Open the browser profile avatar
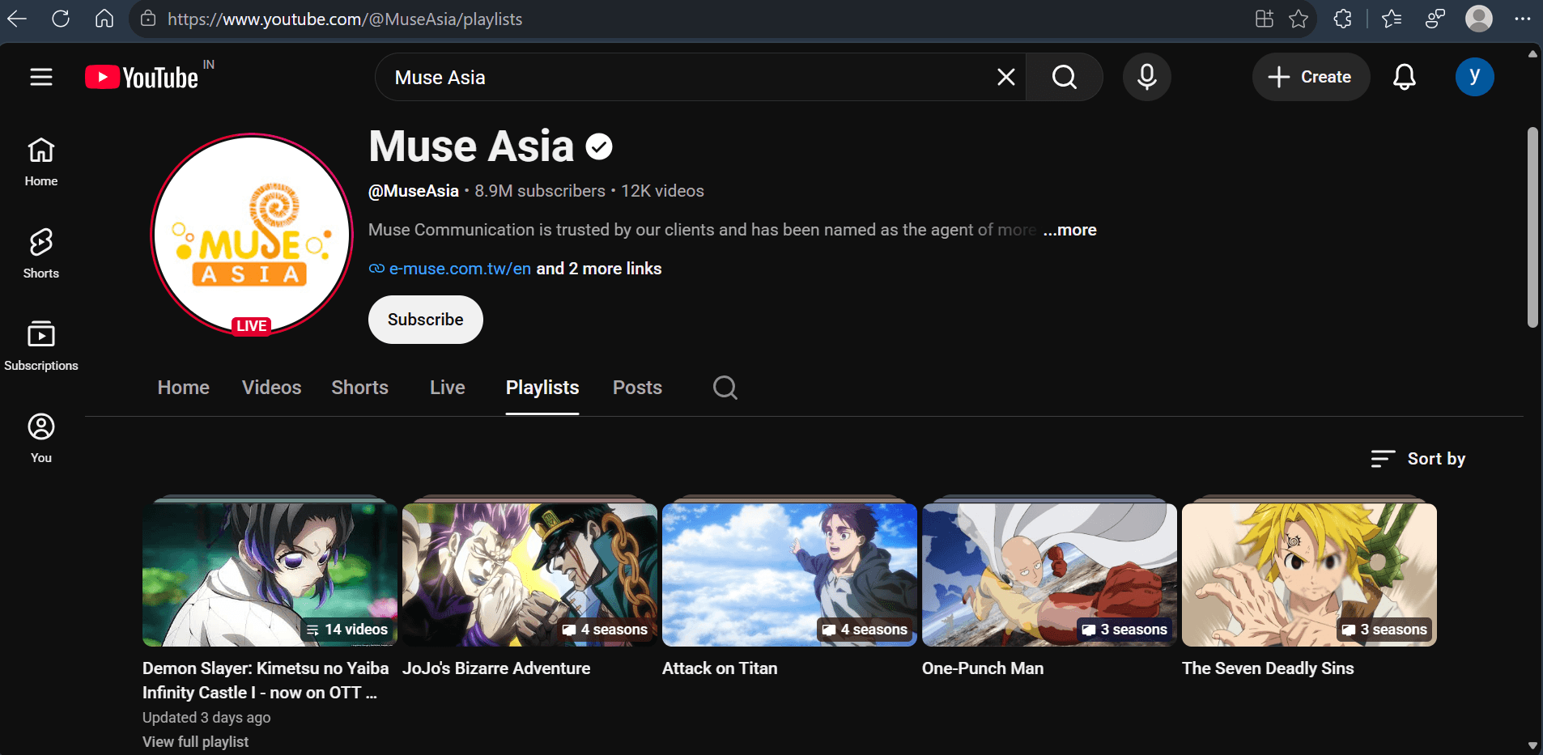Screen dimensions: 1543x755 (x=1479, y=19)
